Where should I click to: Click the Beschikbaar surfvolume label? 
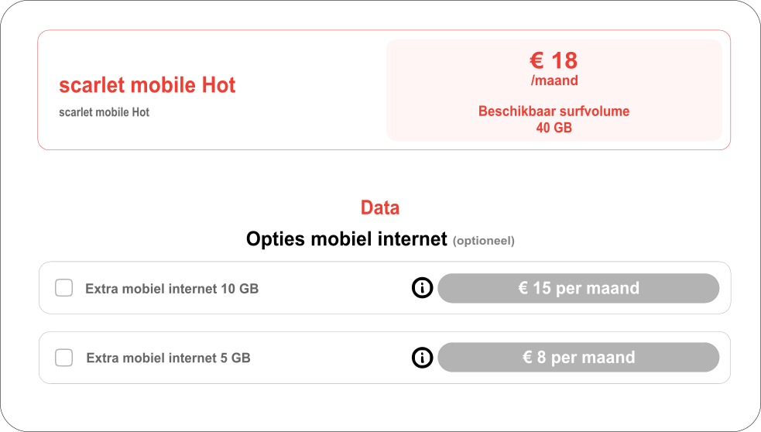[554, 111]
